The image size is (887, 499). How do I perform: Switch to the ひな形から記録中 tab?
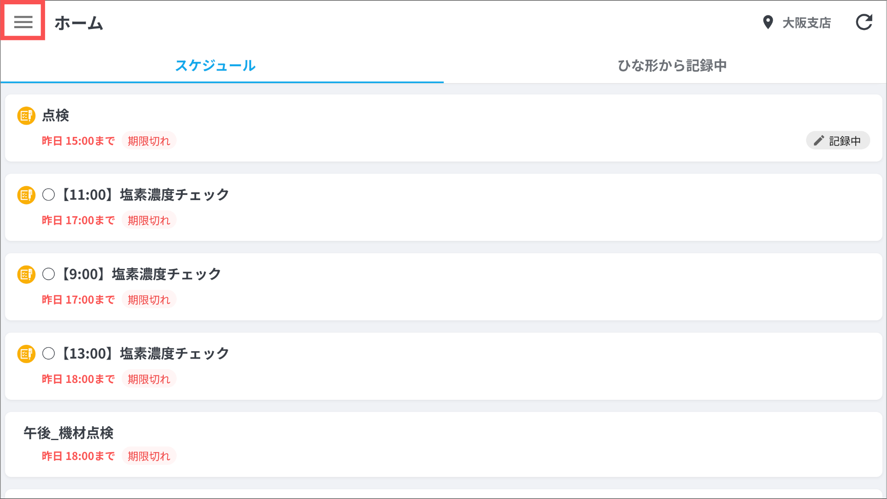tap(672, 65)
